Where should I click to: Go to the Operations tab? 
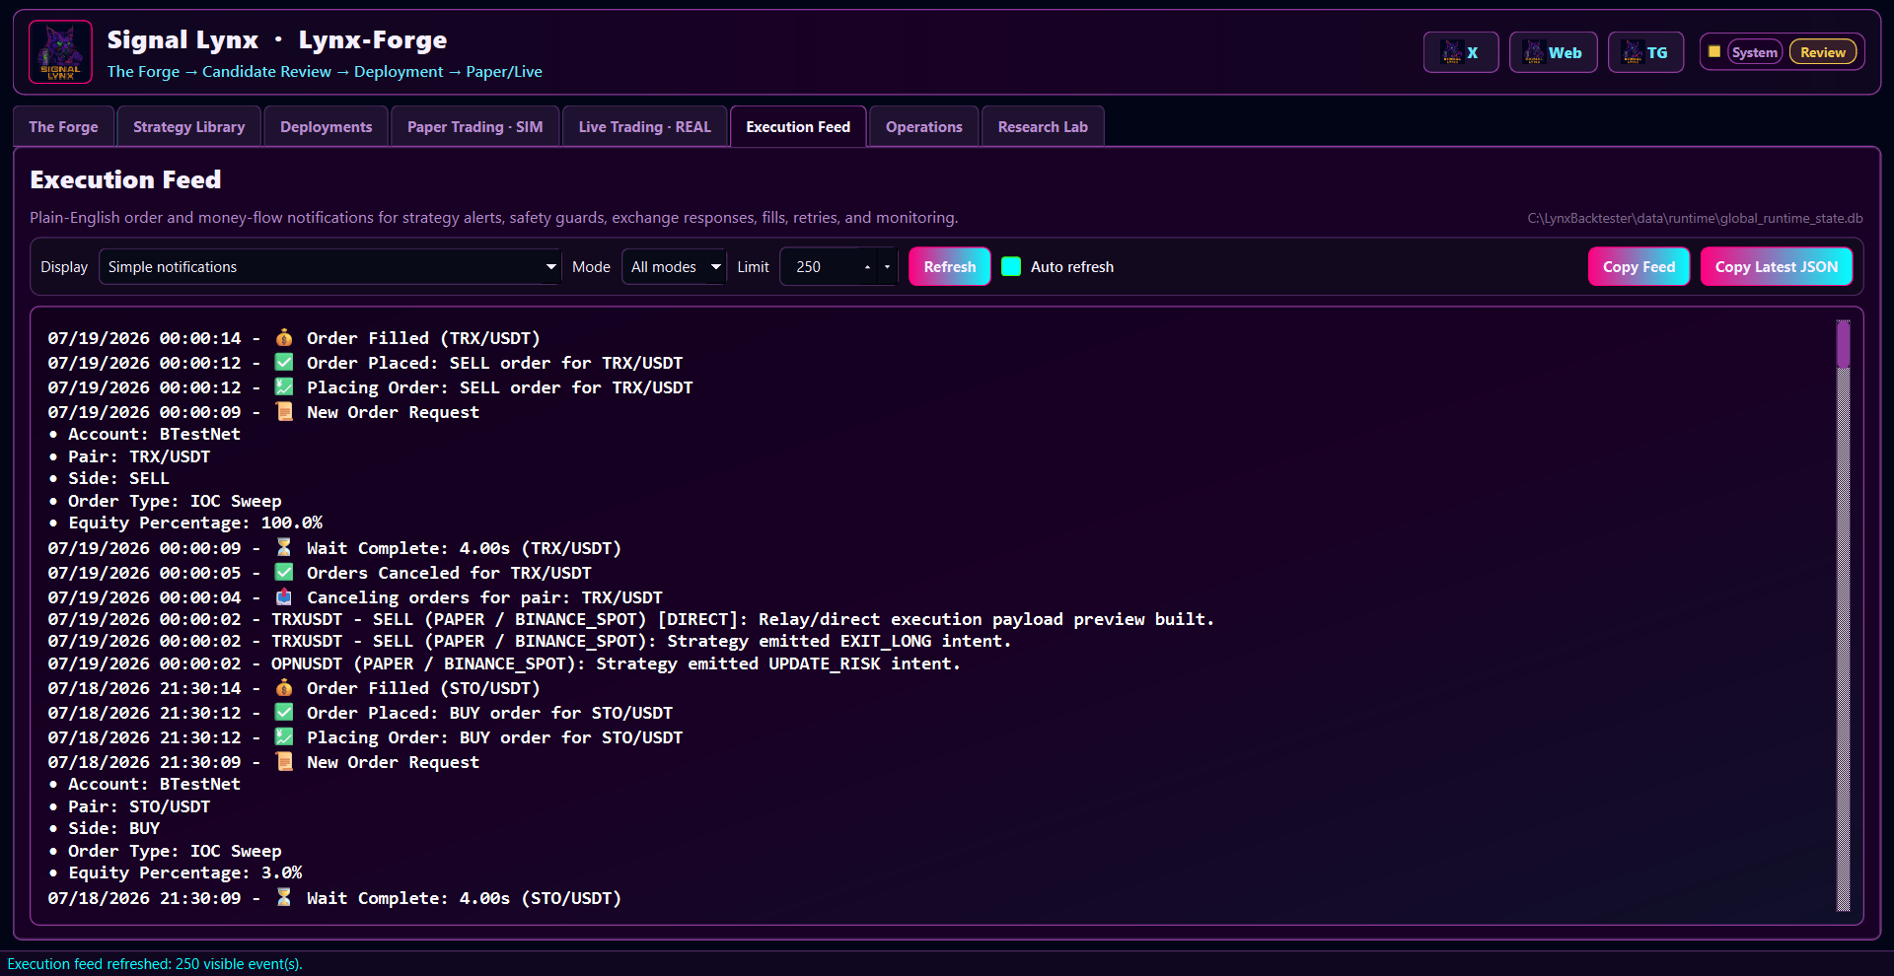pyautogui.click(x=923, y=127)
